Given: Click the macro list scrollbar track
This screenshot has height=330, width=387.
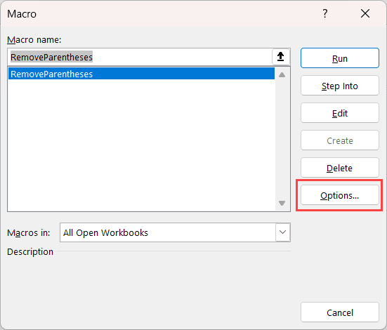Looking at the screenshot, I should point(282,139).
